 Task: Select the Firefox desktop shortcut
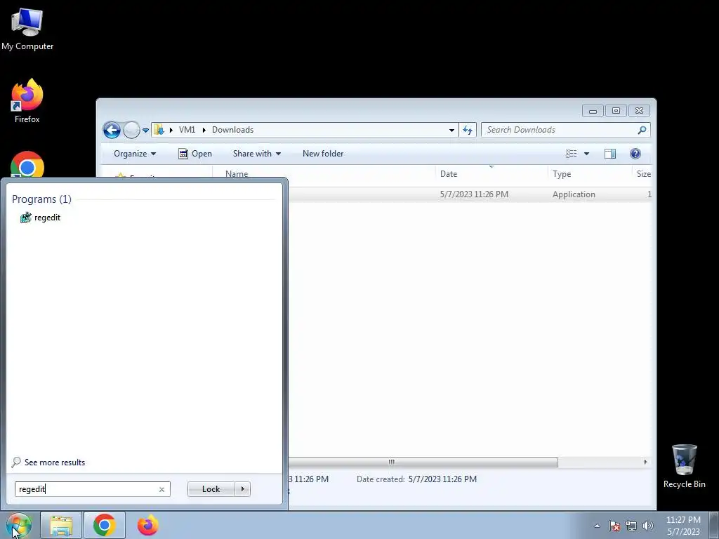(x=27, y=101)
